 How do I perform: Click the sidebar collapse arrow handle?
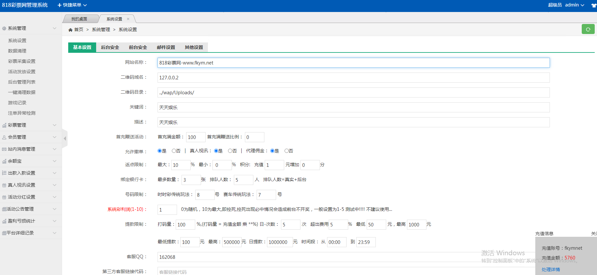tap(65, 138)
